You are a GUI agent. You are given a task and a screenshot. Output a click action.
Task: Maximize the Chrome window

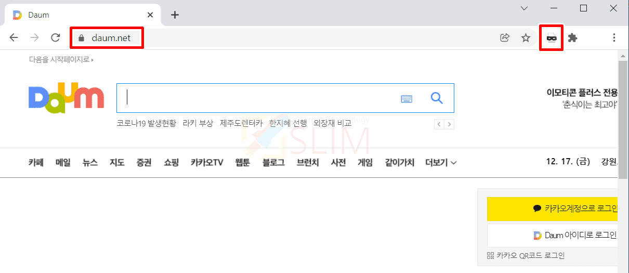[583, 8]
